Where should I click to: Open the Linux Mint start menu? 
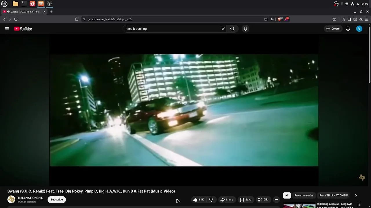4,4
